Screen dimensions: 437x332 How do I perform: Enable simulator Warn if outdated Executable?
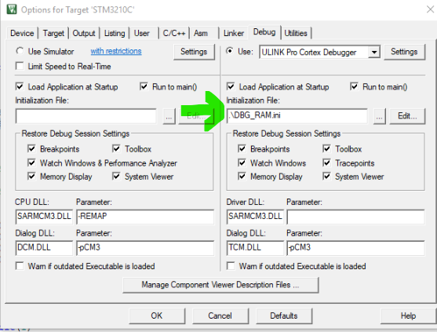tap(20, 265)
